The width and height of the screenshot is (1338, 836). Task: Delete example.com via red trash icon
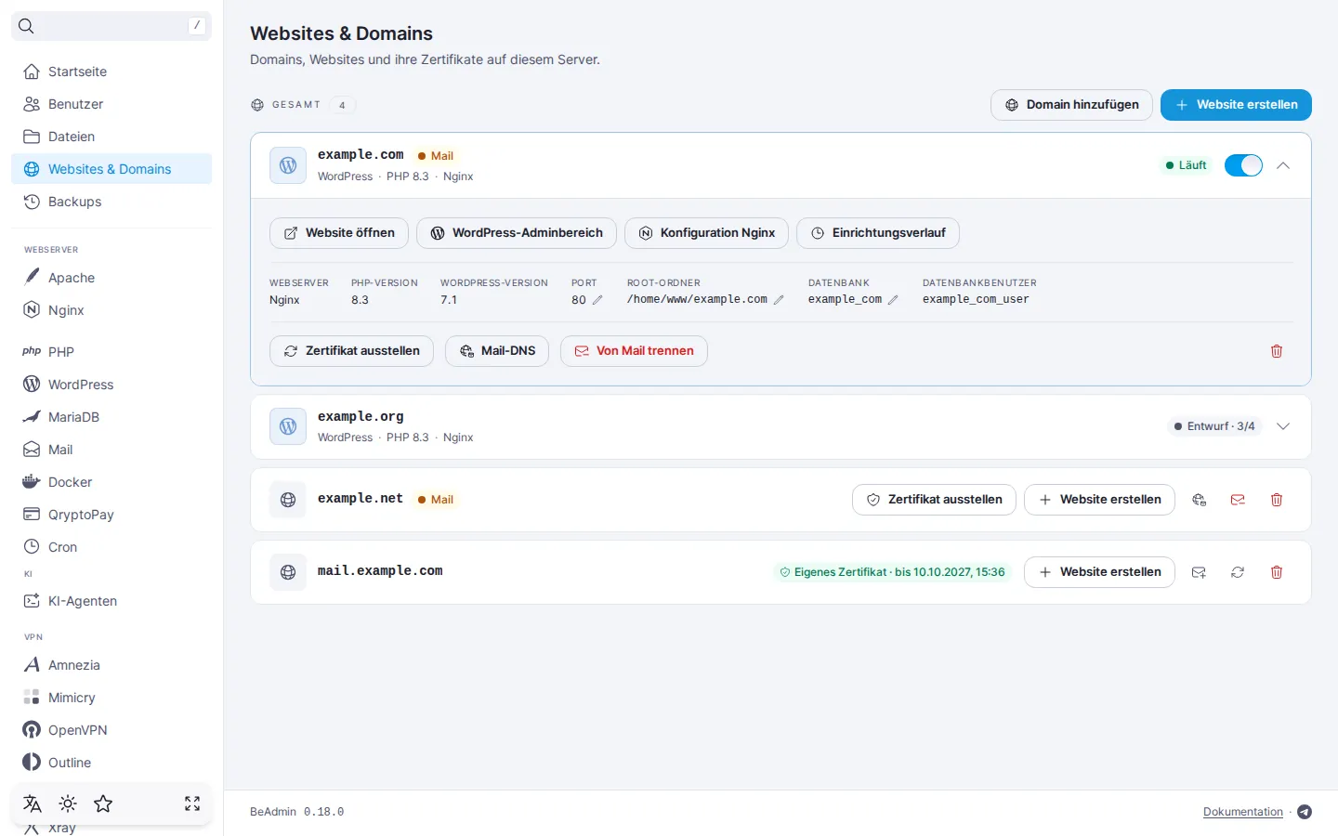click(1277, 351)
